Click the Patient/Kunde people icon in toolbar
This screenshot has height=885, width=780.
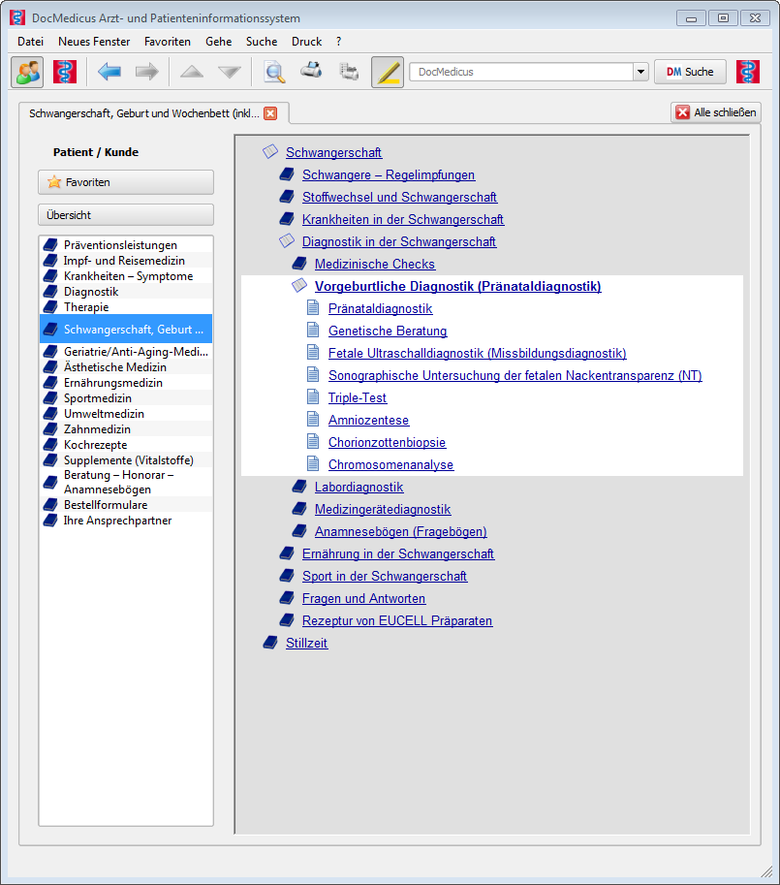27,73
